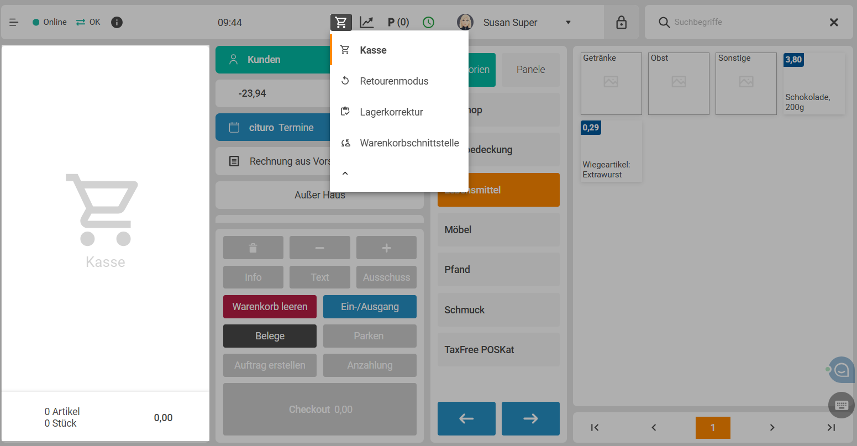The width and height of the screenshot is (857, 446).
Task: Select Warenkorbschnittstelle menu entry
Action: tap(409, 143)
